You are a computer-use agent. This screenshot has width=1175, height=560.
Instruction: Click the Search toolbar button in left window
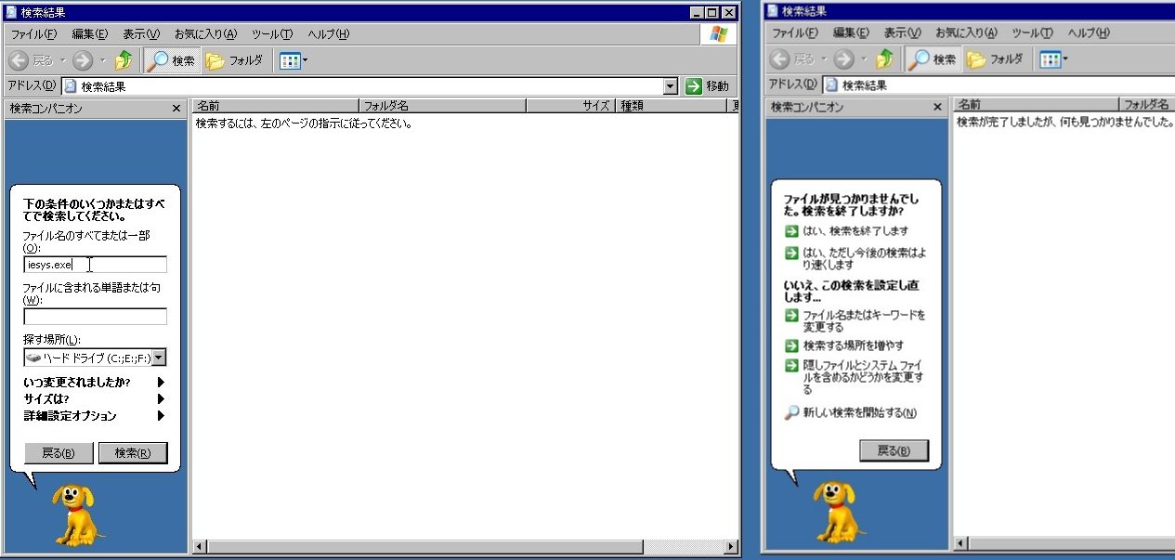[172, 60]
